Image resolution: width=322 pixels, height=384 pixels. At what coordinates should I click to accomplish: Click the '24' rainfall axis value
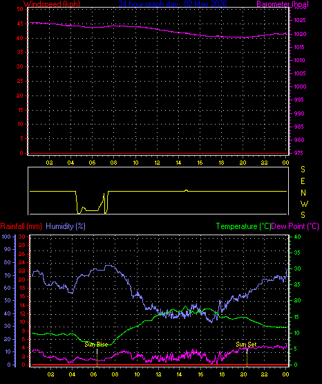[x=22, y=262]
